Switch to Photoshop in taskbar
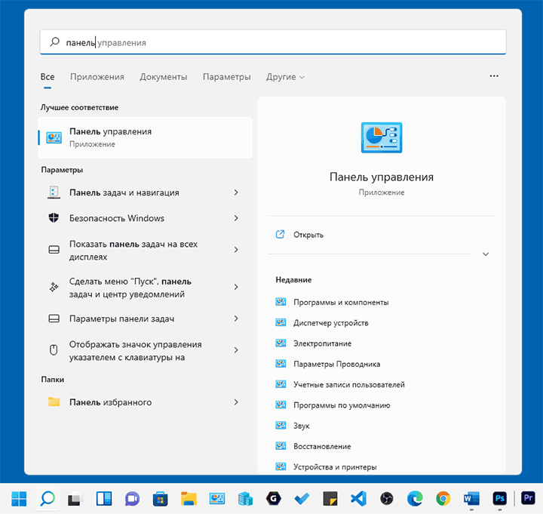The width and height of the screenshot is (543, 514). (500, 499)
